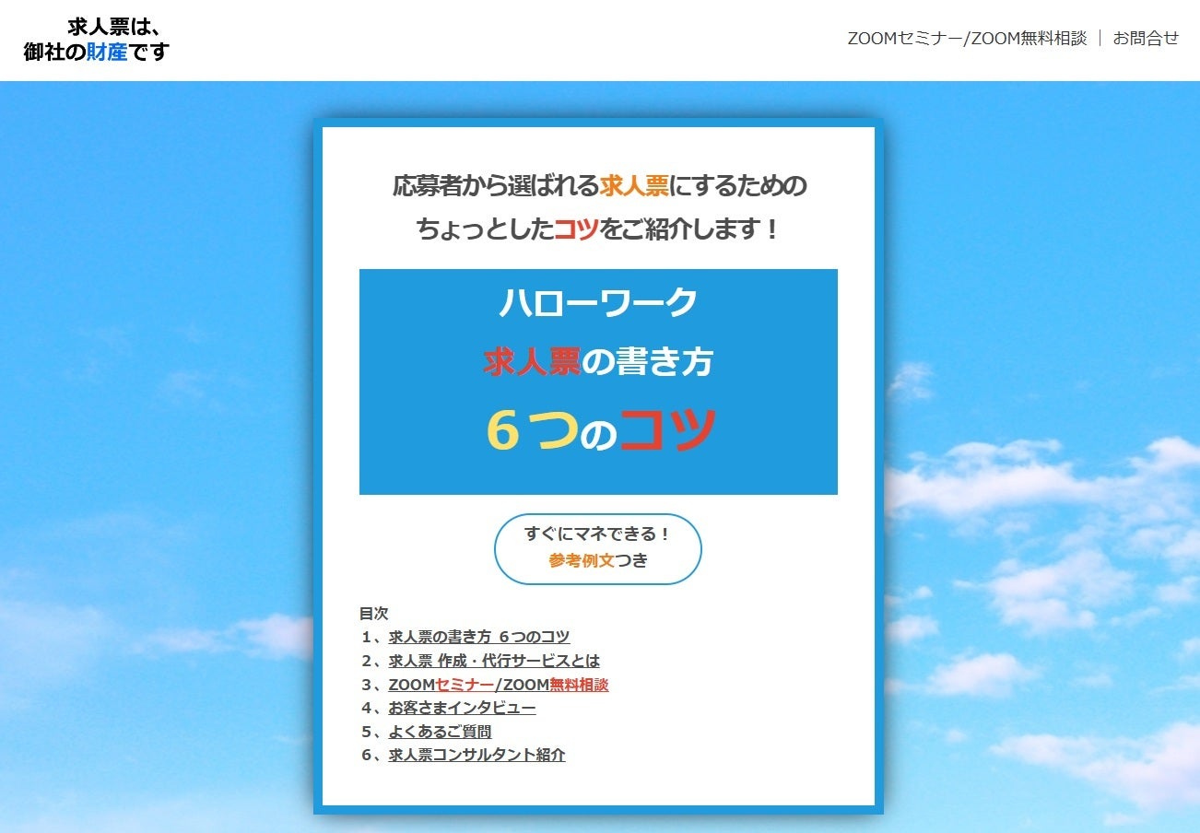Jump to 求人票の書き方 6つのコツ in contents

tap(478, 637)
